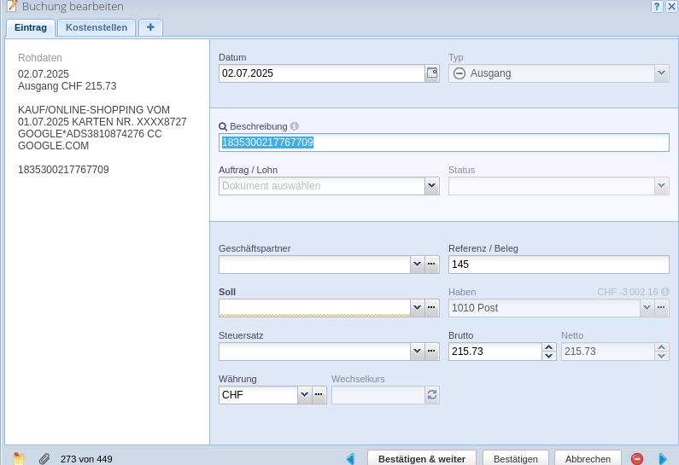Open the calendar picker next to Datum
This screenshot has height=465, width=679.
point(432,73)
